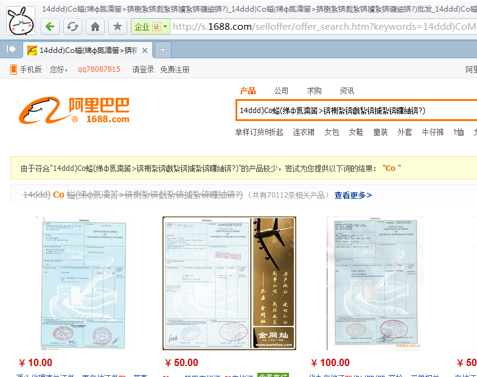Click the suggested keyword "Co" in yellow notice
Image resolution: width=477 pixels, height=377 pixels.
coord(391,168)
